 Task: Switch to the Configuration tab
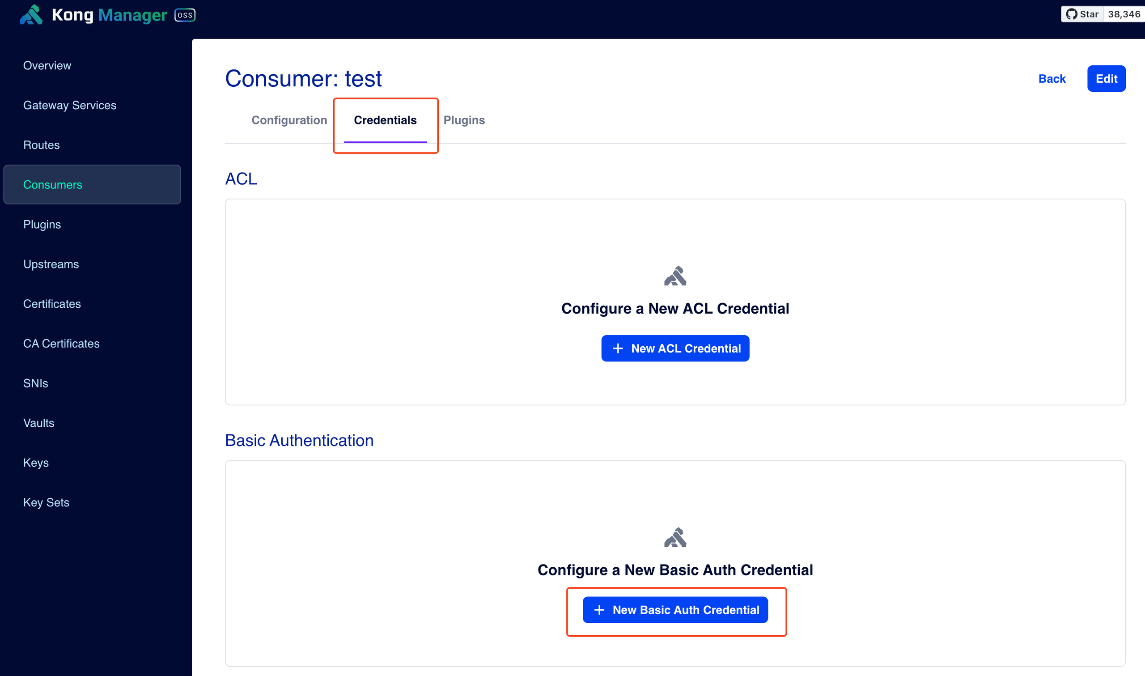coord(289,120)
